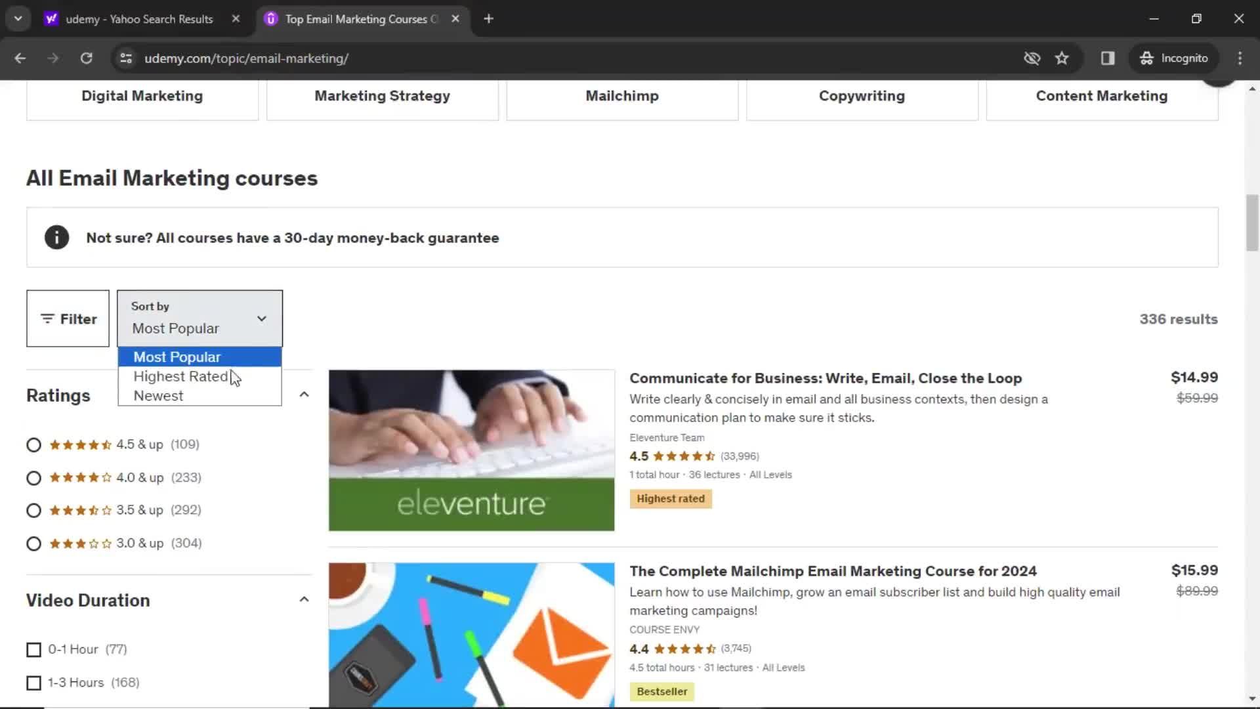The image size is (1260, 709).
Task: Open the Sort by dropdown menu
Action: click(x=200, y=318)
